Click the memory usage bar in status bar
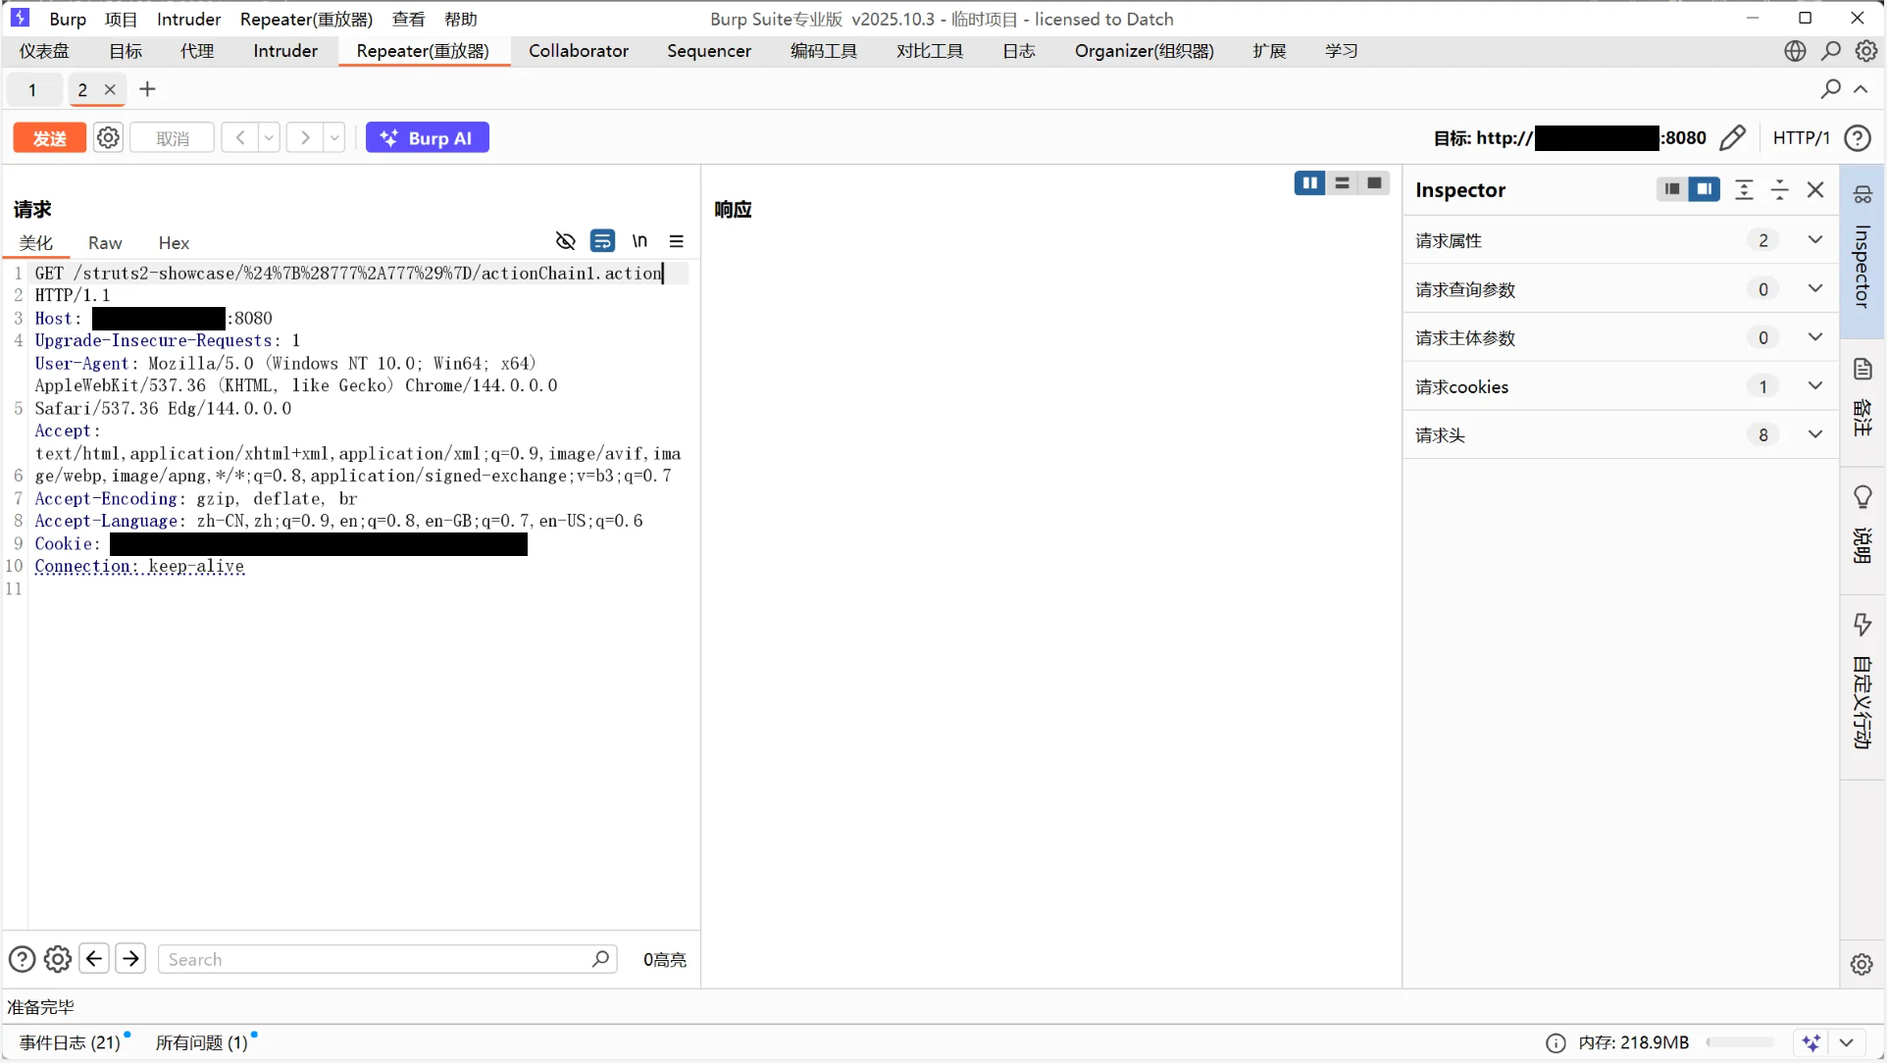 1741,1042
